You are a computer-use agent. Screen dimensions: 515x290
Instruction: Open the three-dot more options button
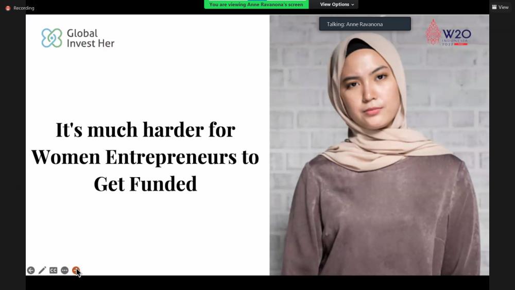pos(65,270)
